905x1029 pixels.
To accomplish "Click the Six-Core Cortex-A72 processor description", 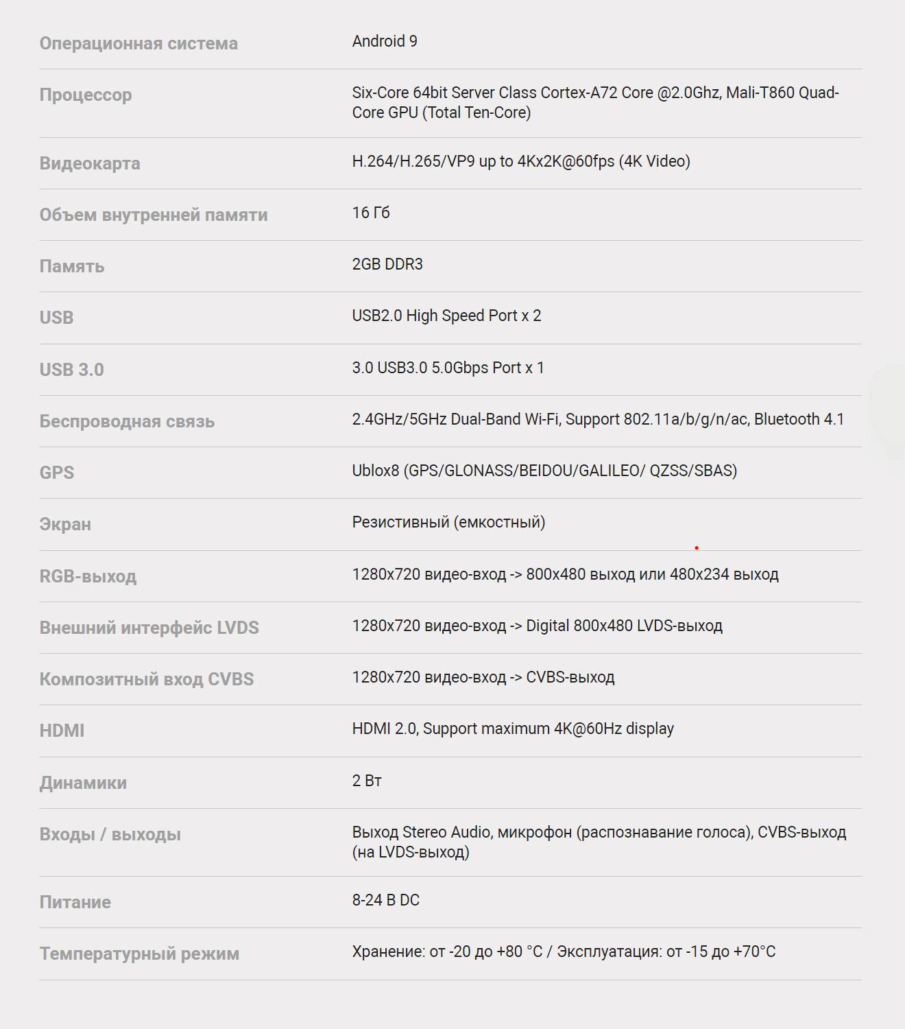I will (595, 102).
